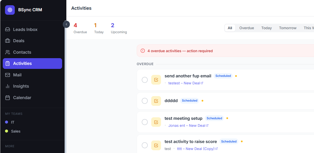Click Scheduled badge on 'test meeting setup'

click(x=214, y=118)
